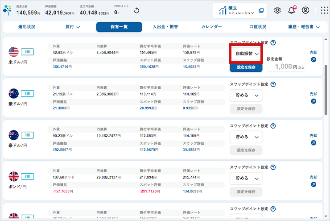The image size is (330, 221).
Task: Open 貯める dropdown for 豪ドル/円 2倍
Action: [x=246, y=96]
